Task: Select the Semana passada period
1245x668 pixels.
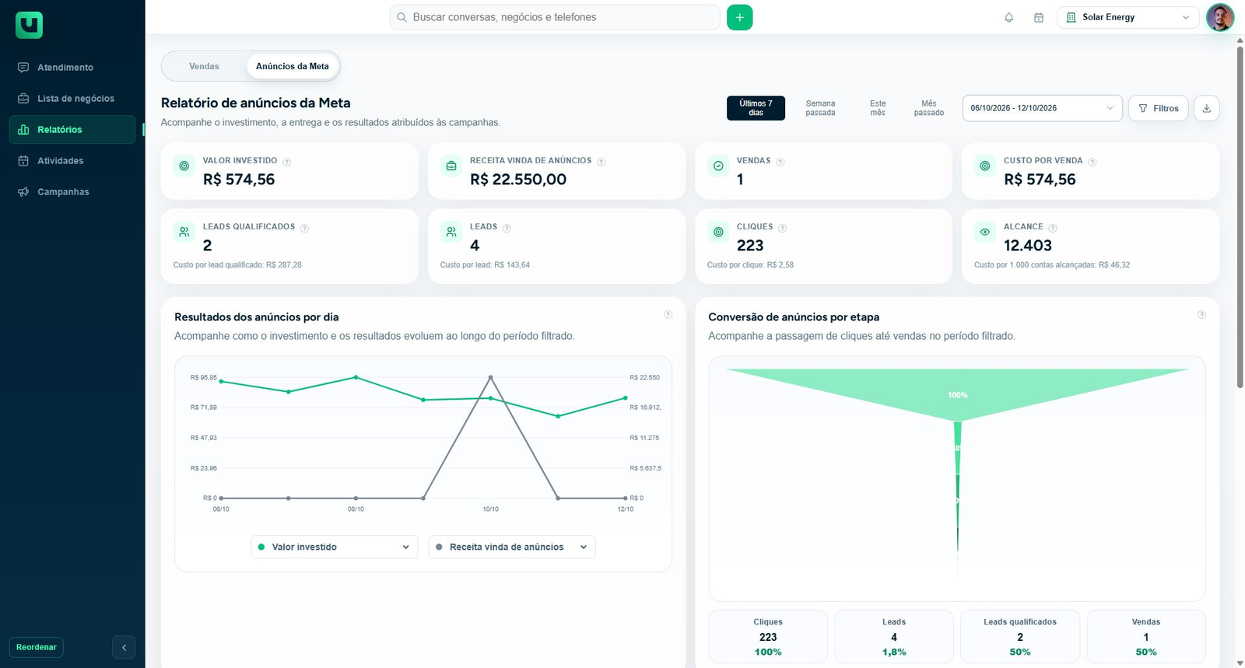Action: pyautogui.click(x=820, y=108)
